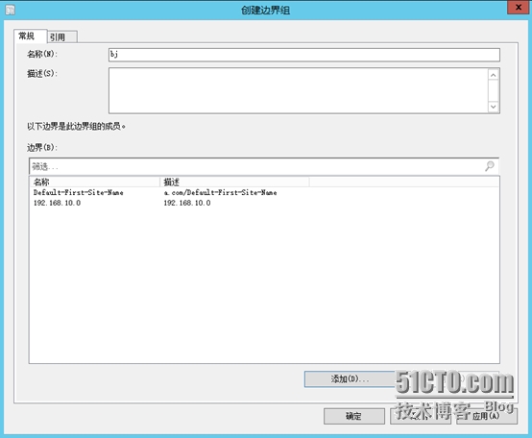Open the 引用 tab
Screen dimensions: 532x438
point(62,37)
